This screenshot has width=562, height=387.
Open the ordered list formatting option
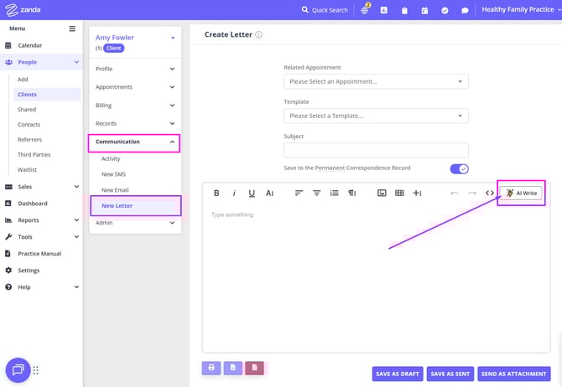(x=334, y=193)
